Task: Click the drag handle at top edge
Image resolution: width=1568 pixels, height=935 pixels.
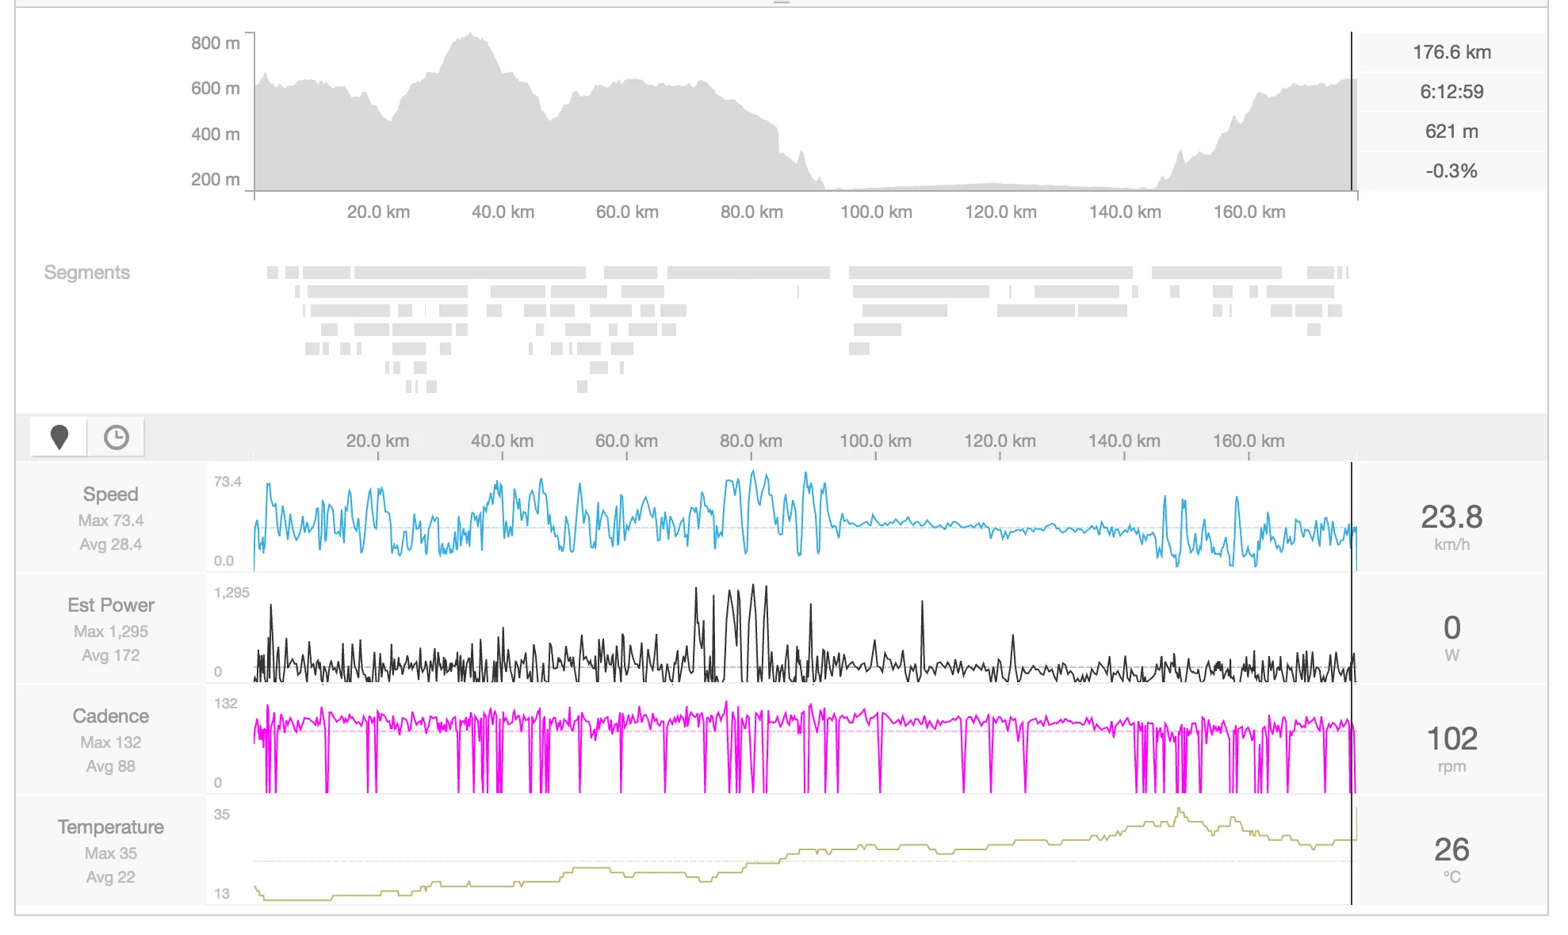Action: pyautogui.click(x=782, y=3)
